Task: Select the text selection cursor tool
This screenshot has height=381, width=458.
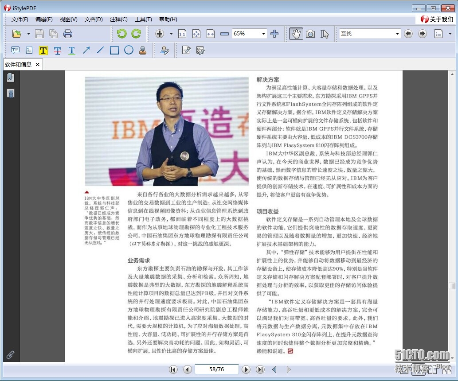Action: coord(325,34)
